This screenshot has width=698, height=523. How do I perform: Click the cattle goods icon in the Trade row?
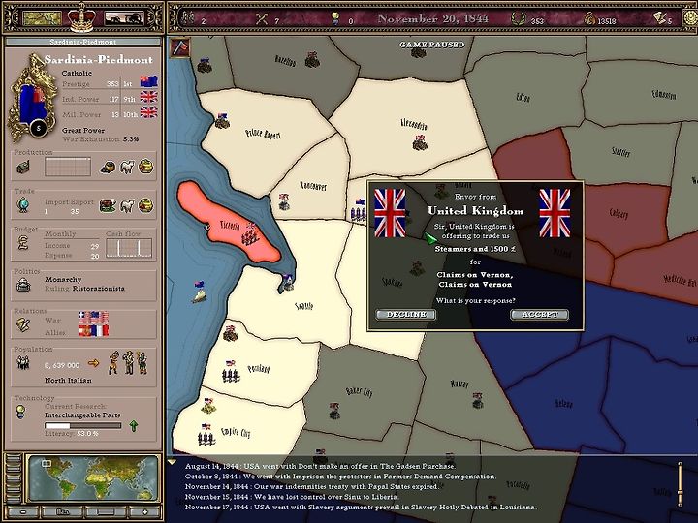coord(108,206)
